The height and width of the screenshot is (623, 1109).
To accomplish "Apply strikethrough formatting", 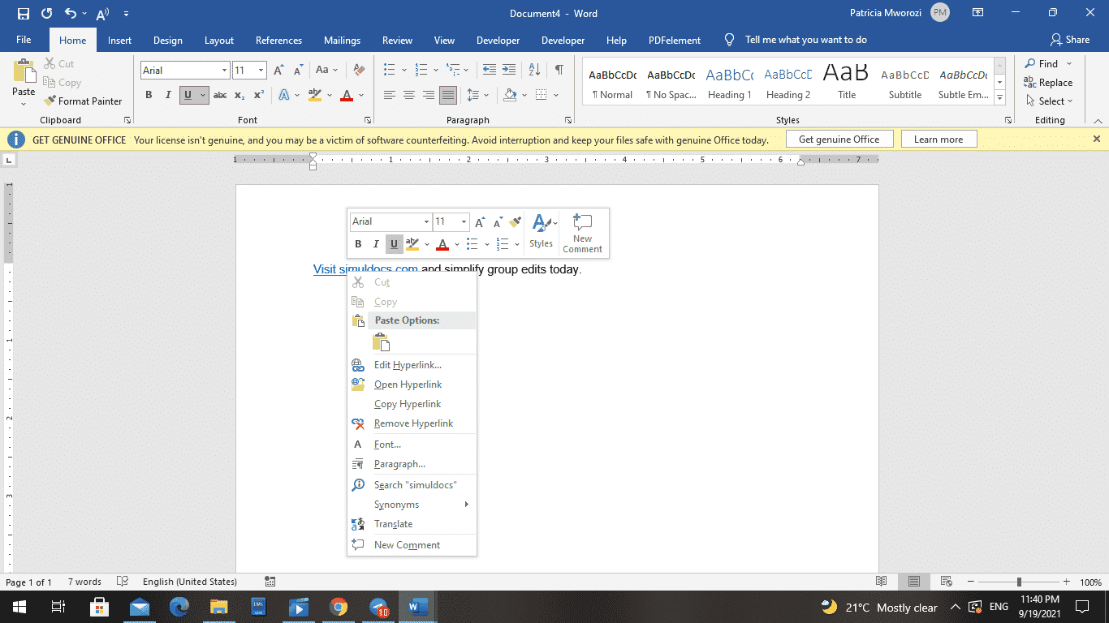I will [220, 94].
